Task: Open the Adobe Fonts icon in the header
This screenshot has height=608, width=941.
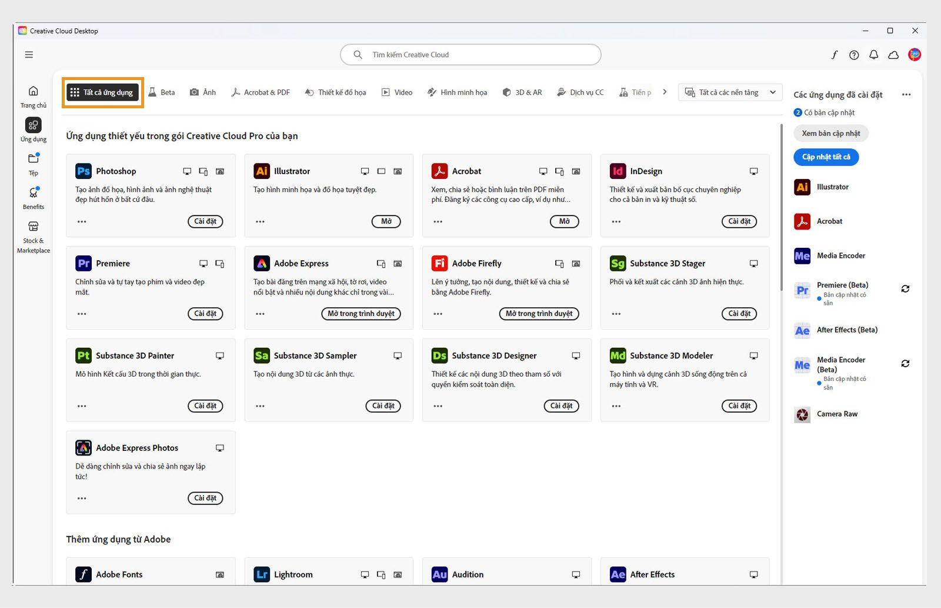Action: (x=834, y=54)
